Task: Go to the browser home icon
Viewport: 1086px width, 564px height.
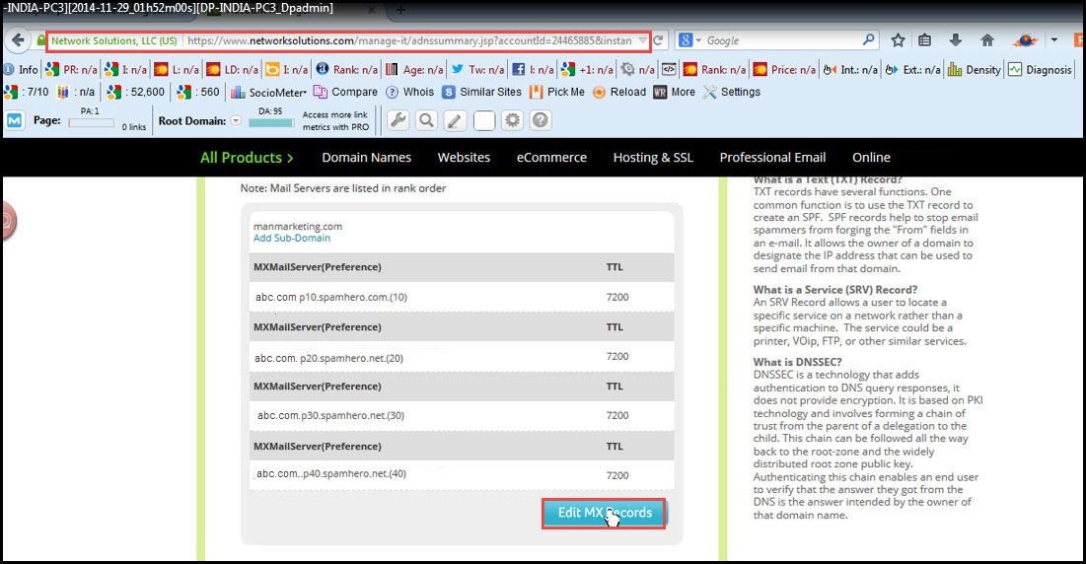Action: 987,40
